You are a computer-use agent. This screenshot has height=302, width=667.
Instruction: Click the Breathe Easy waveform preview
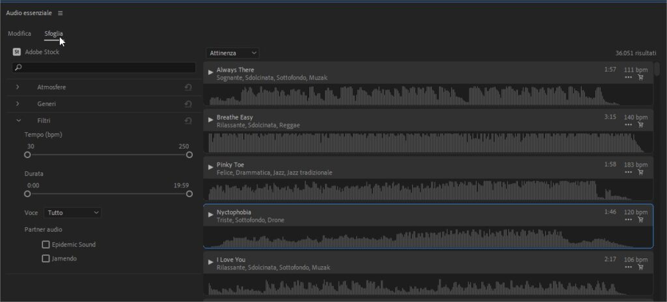tap(428, 142)
